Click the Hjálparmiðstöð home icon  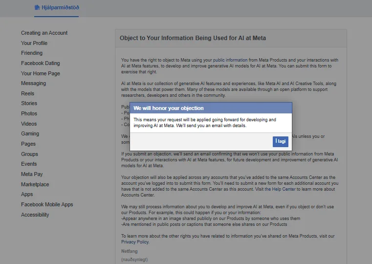tap(37, 7)
